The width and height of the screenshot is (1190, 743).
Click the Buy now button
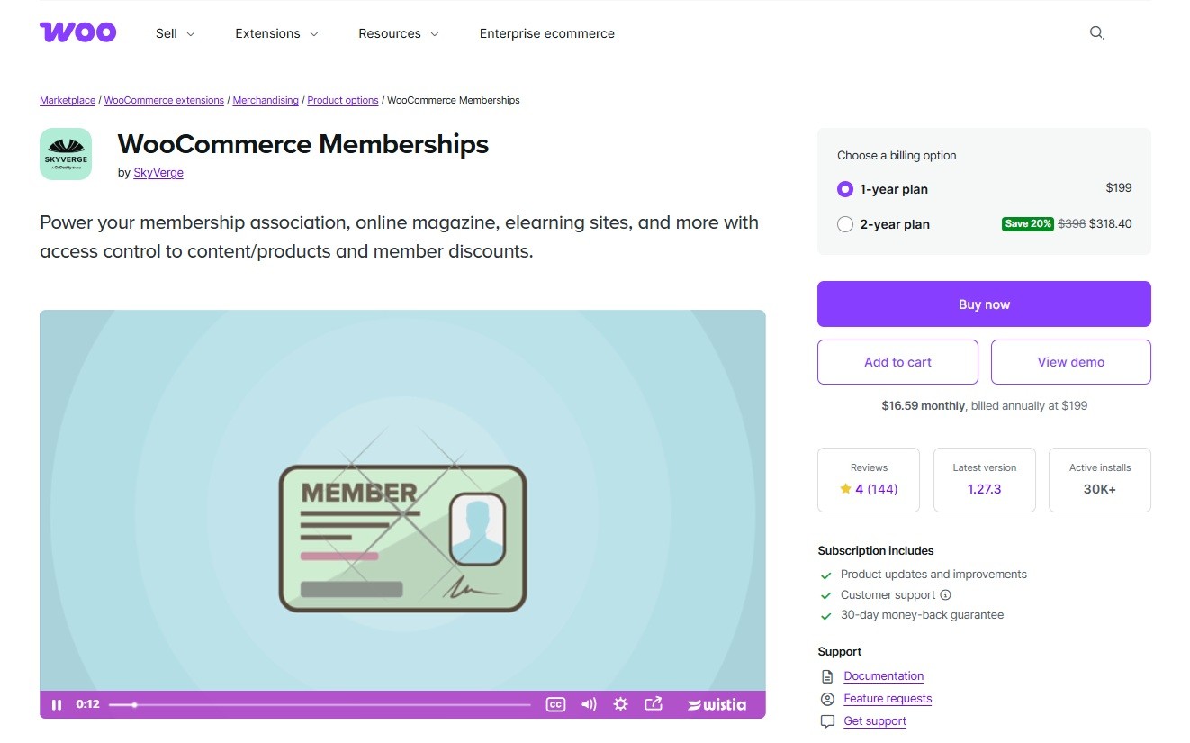coord(983,304)
